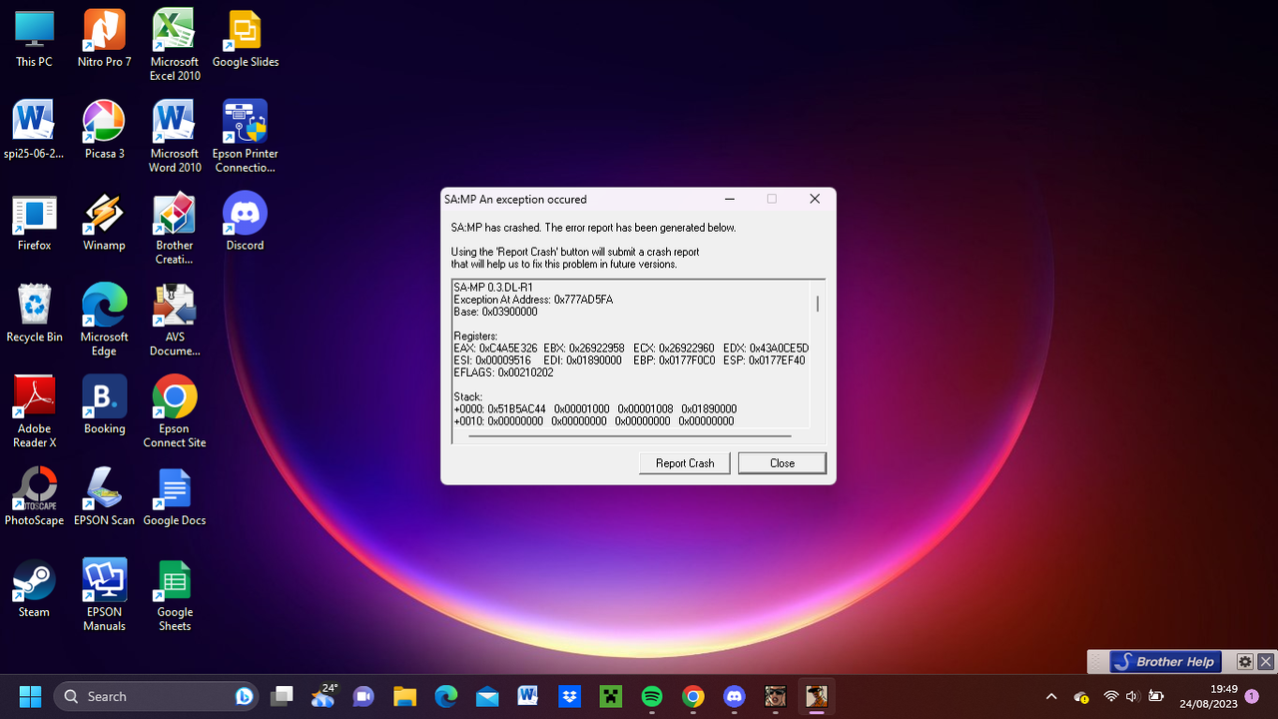Open the Windows Start menu
The image size is (1278, 719).
coord(30,696)
